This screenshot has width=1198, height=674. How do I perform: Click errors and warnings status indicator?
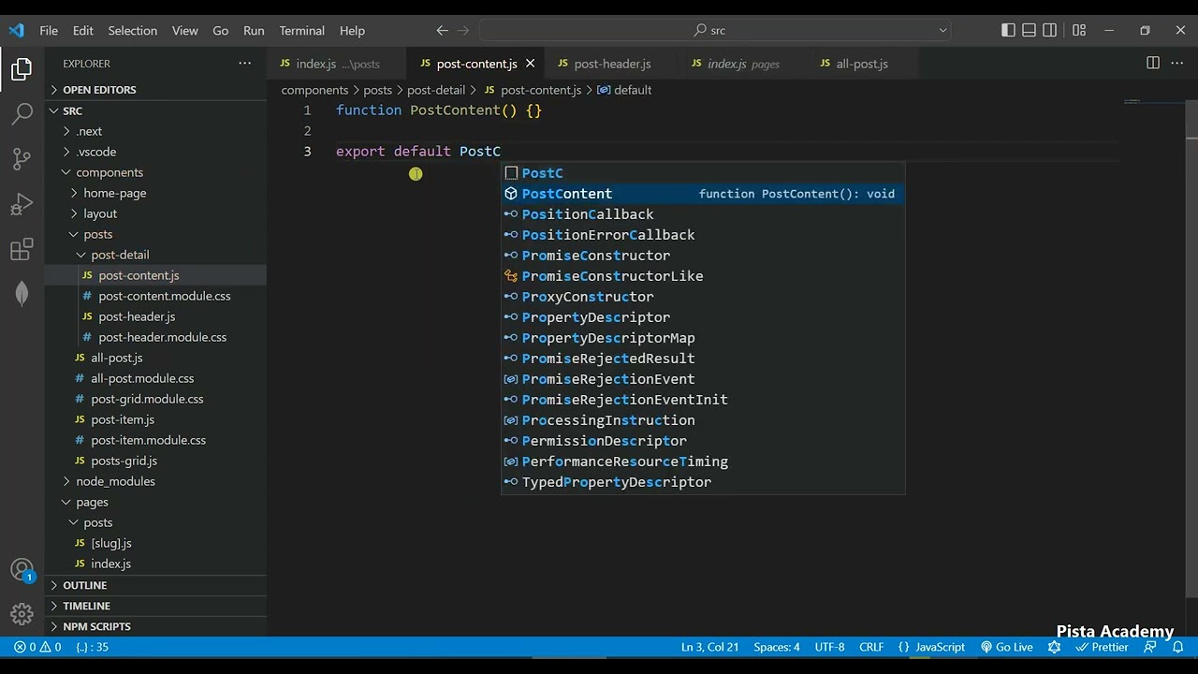(37, 647)
